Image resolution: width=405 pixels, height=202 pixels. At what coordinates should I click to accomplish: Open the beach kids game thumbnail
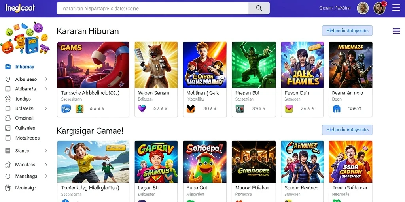(93, 162)
